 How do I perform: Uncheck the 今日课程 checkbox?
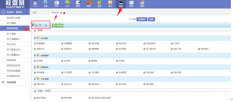pyautogui.click(x=63, y=72)
